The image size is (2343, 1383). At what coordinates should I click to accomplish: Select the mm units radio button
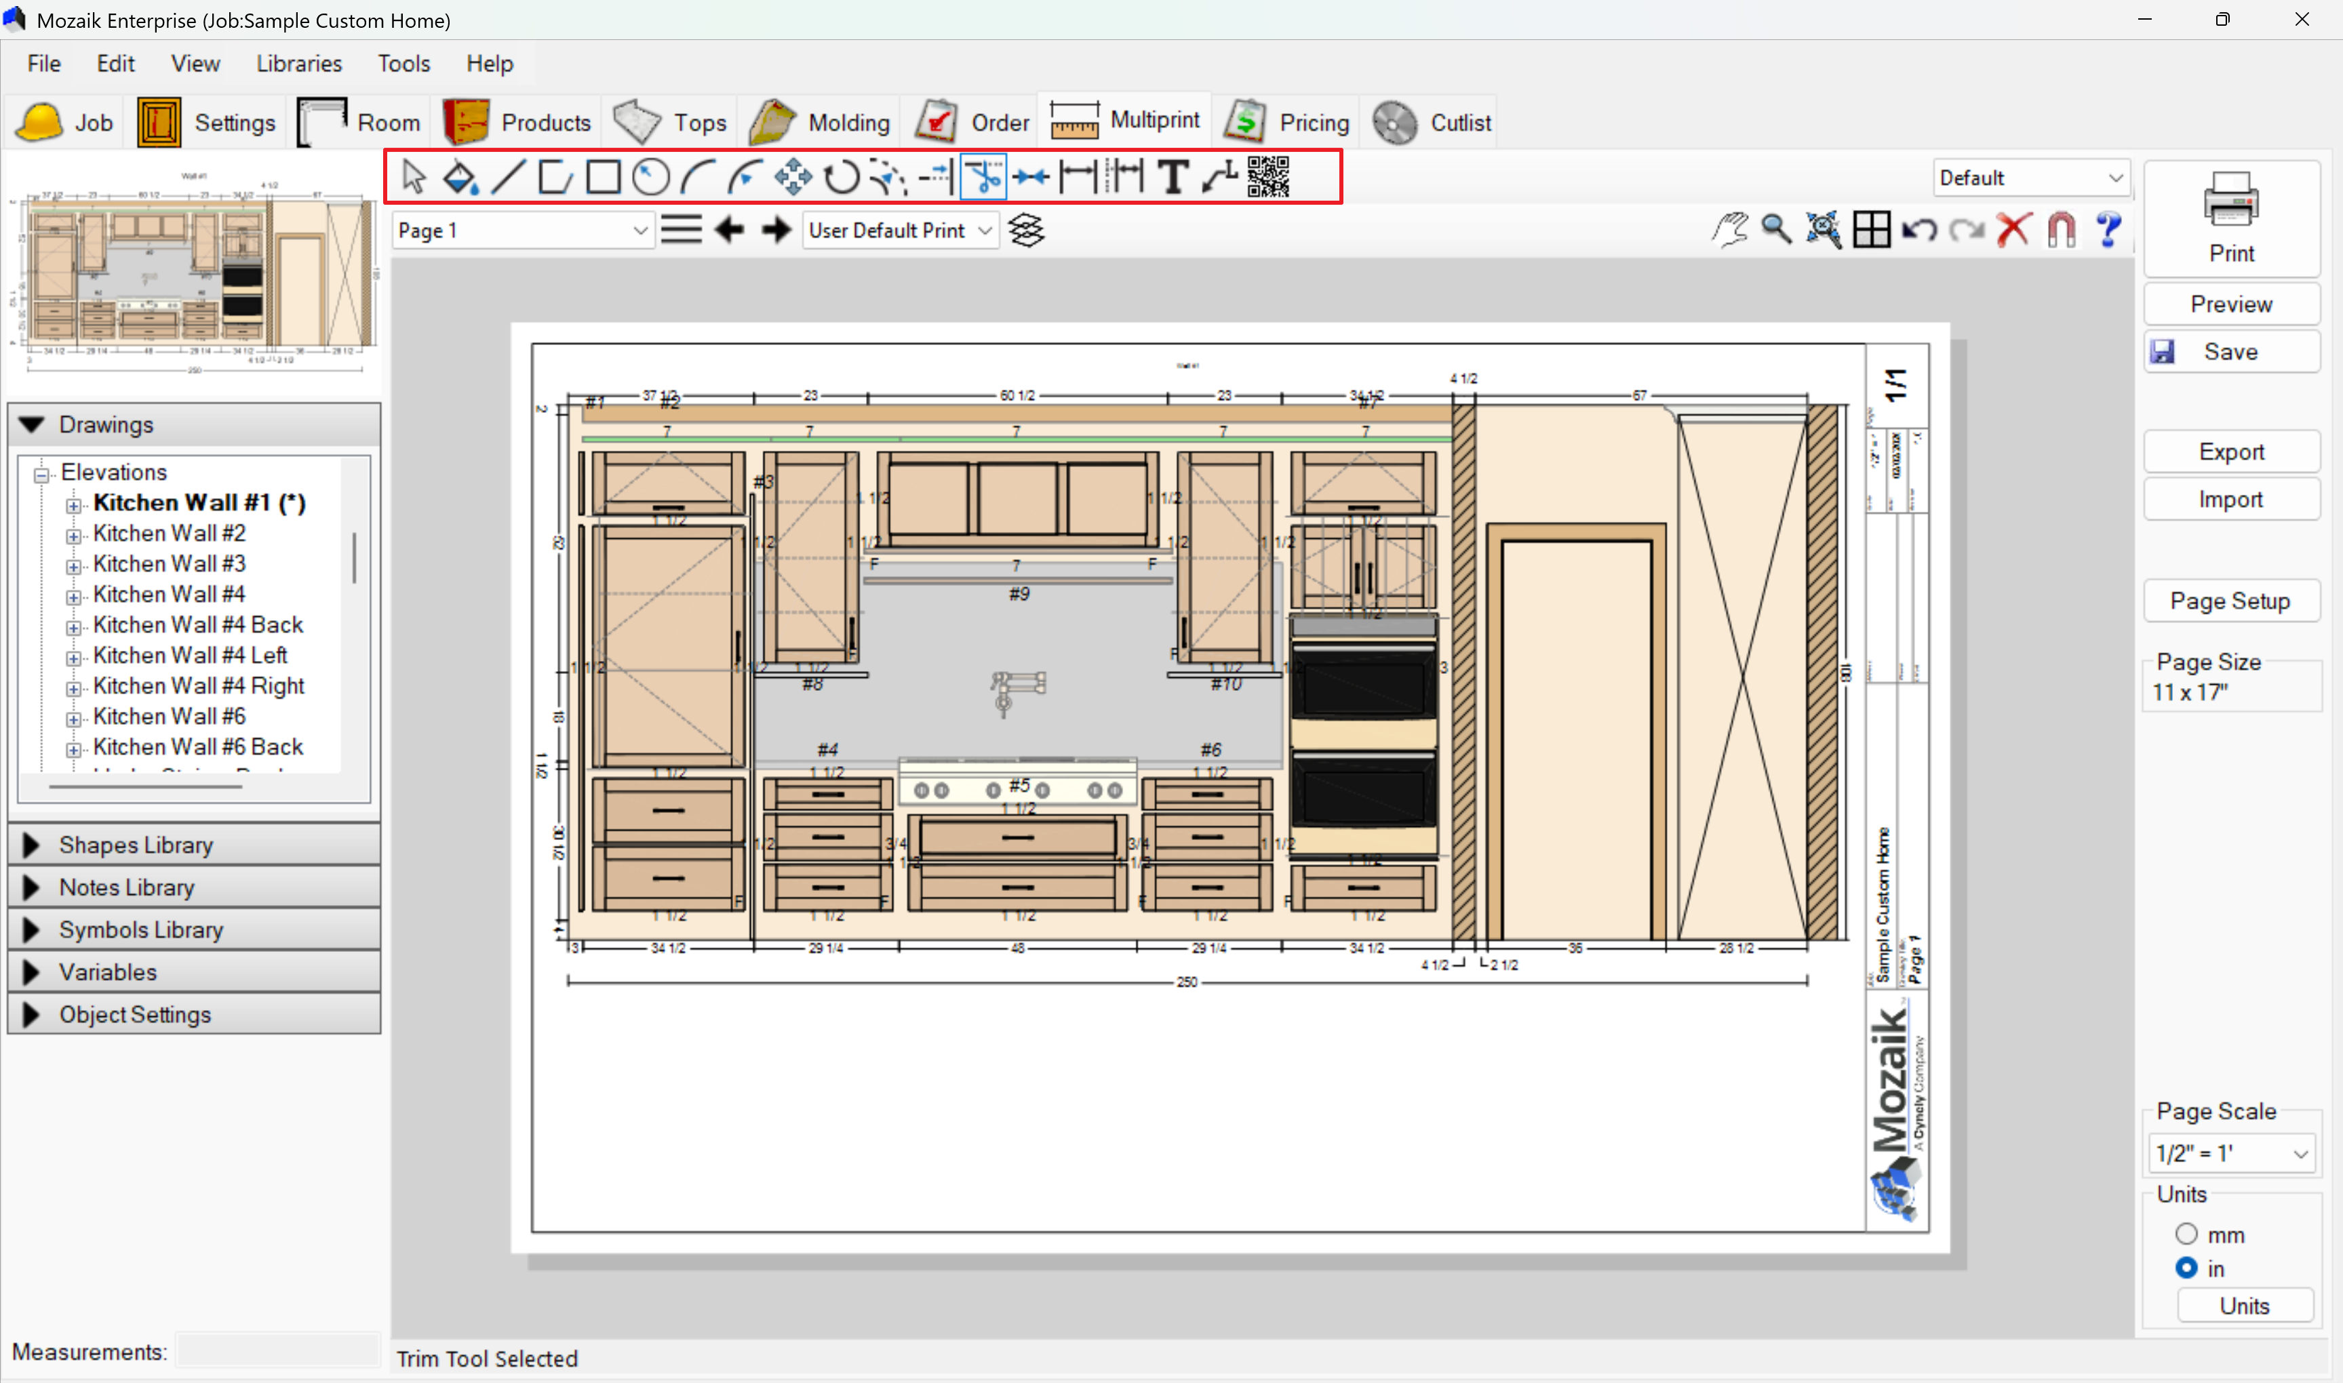[x=2186, y=1234]
